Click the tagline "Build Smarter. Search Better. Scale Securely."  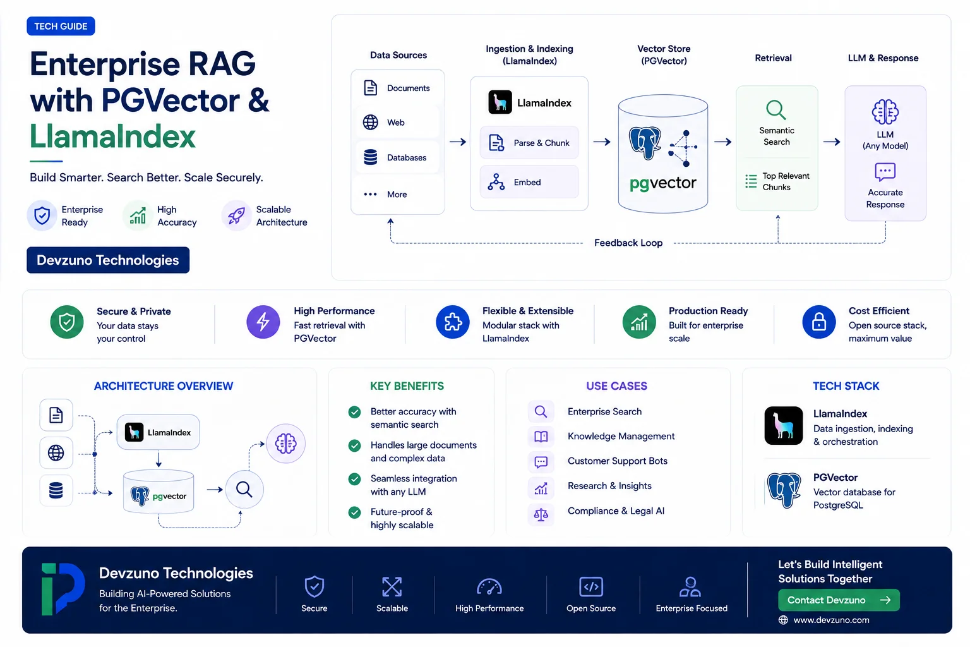click(x=147, y=178)
